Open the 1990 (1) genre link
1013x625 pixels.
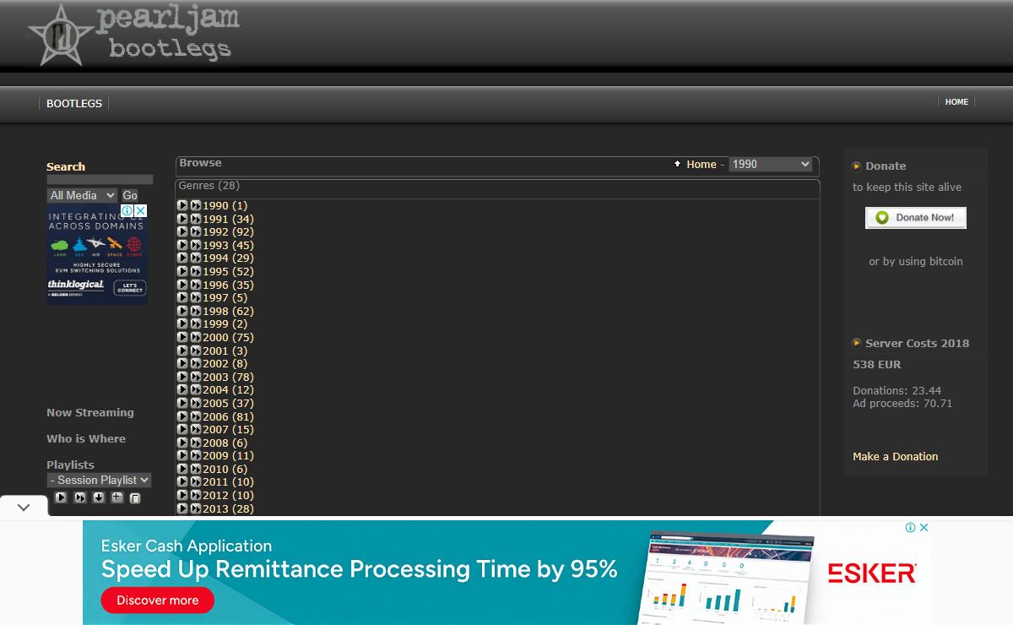click(225, 206)
